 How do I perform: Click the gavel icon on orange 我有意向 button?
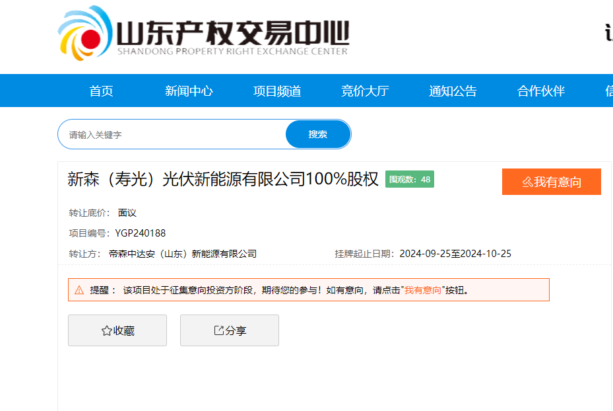527,182
